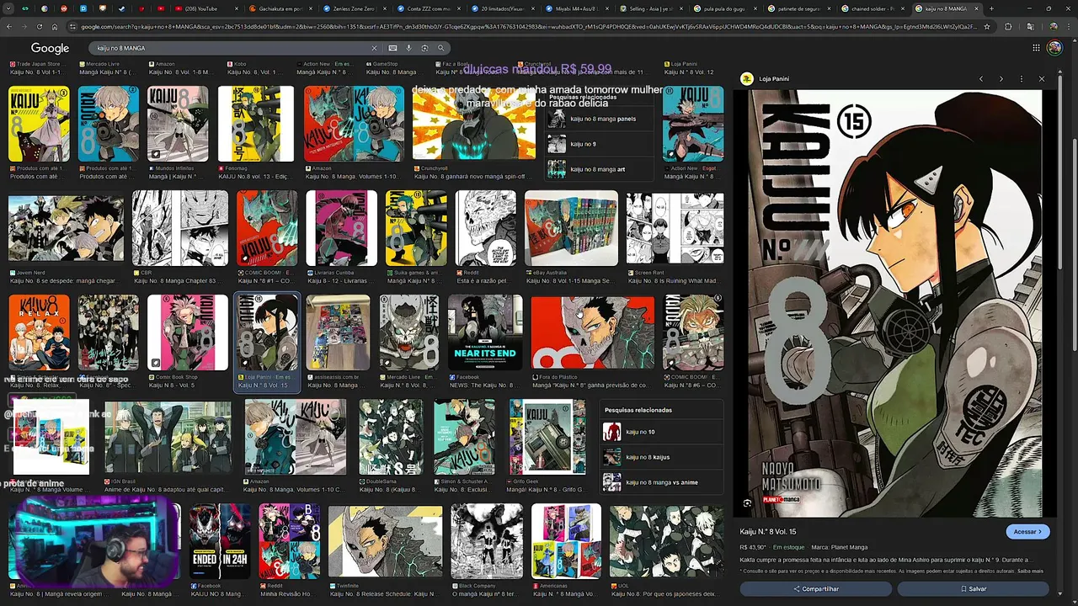Click the 'Loja Panini' source name
This screenshot has height=606, width=1078.
(774, 79)
